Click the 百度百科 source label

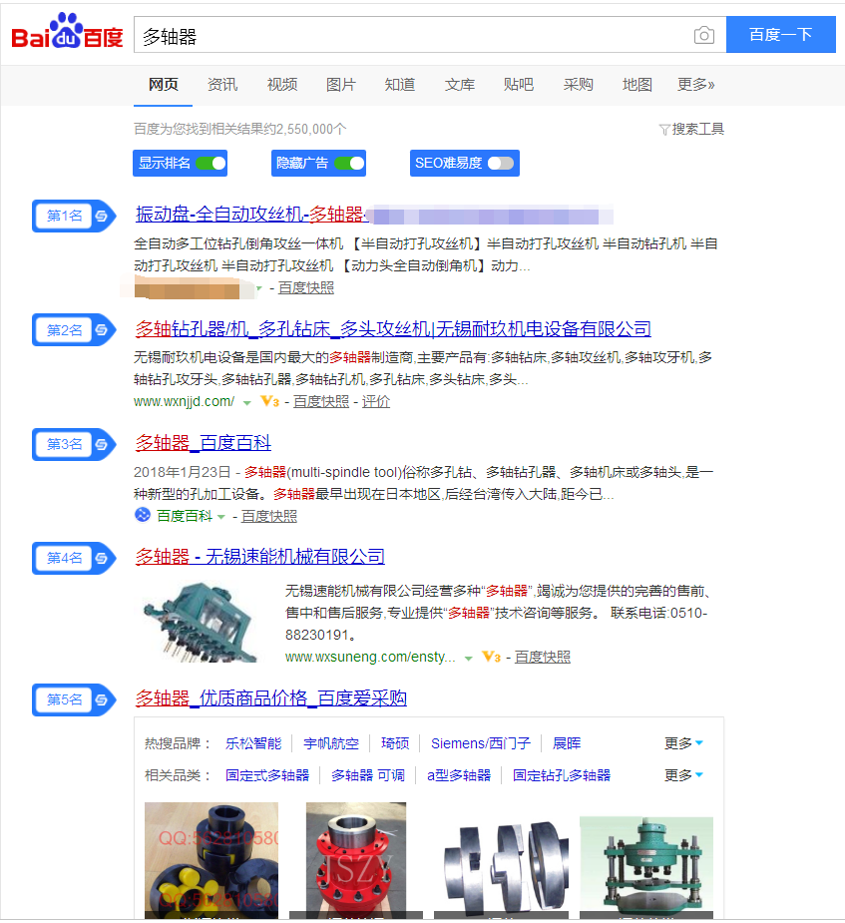(185, 516)
